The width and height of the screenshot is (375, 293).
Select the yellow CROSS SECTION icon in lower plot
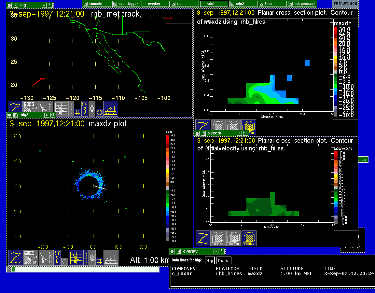click(249, 238)
